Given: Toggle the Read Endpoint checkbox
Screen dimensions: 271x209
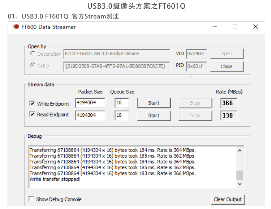Looking at the screenshot, I should (x=32, y=114).
